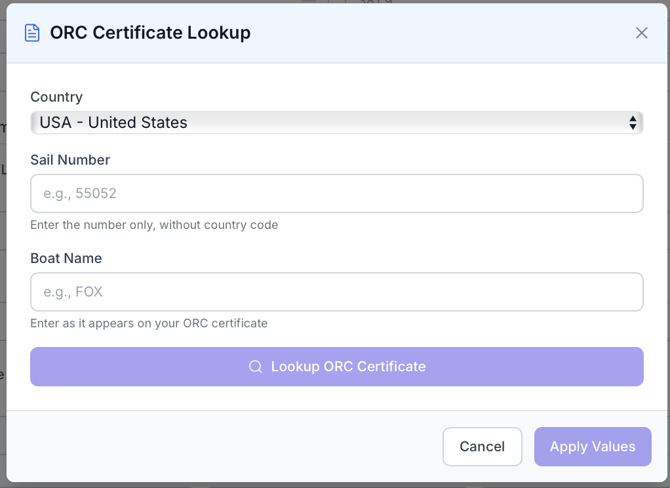
Task: Click the Boat Name helper text
Action: click(148, 323)
